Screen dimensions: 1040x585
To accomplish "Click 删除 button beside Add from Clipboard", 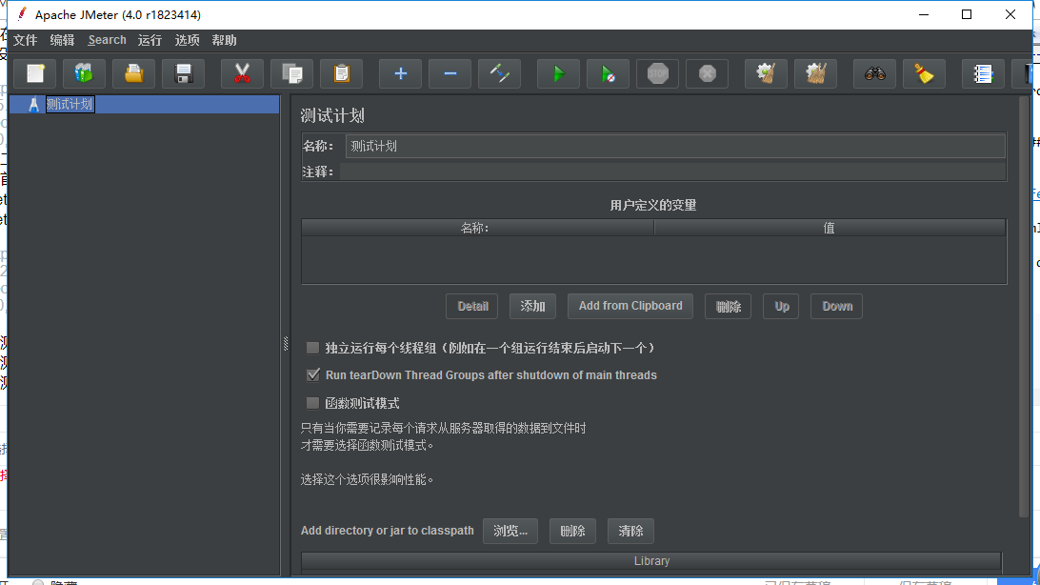I will coord(728,307).
